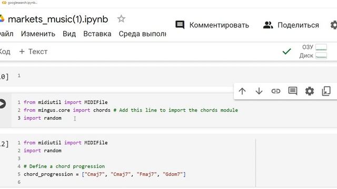The image size is (337, 189).
Task: Run the mingus import cell
Action: [x=2, y=104]
